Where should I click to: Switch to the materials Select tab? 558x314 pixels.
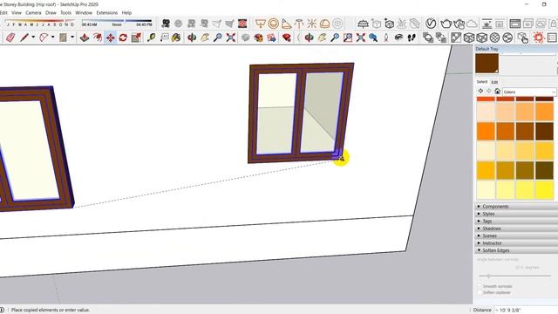click(482, 82)
